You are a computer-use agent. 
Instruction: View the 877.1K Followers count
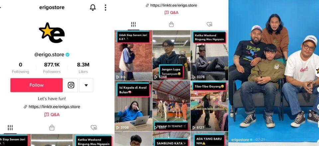click(52, 68)
